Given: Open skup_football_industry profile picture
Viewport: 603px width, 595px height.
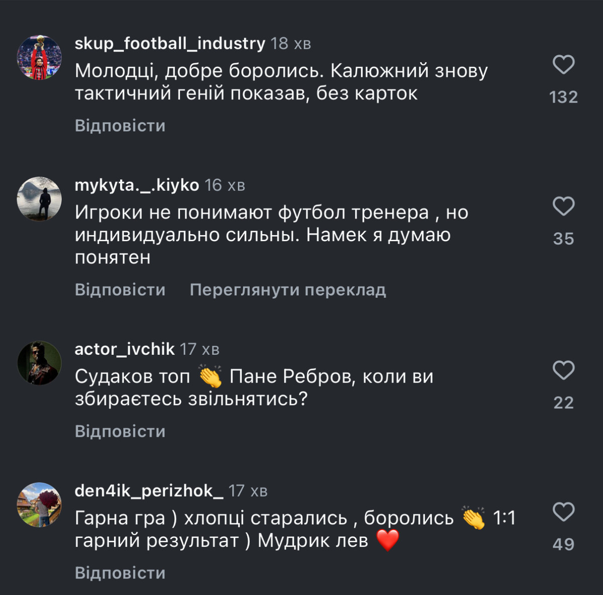Looking at the screenshot, I should [x=39, y=57].
